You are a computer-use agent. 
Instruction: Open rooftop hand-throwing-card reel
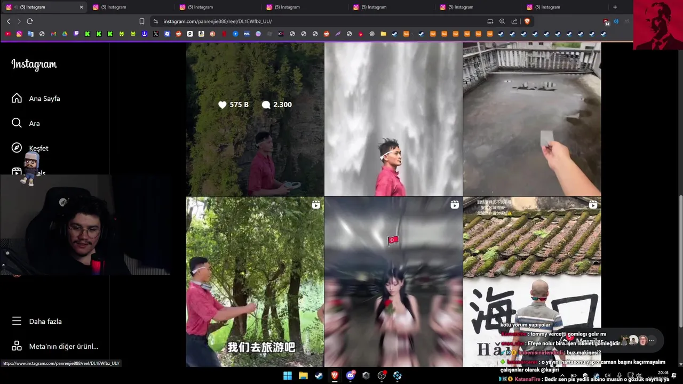pos(532,119)
